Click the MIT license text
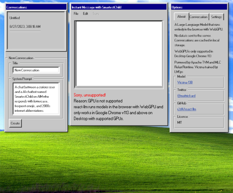 tap(179, 123)
